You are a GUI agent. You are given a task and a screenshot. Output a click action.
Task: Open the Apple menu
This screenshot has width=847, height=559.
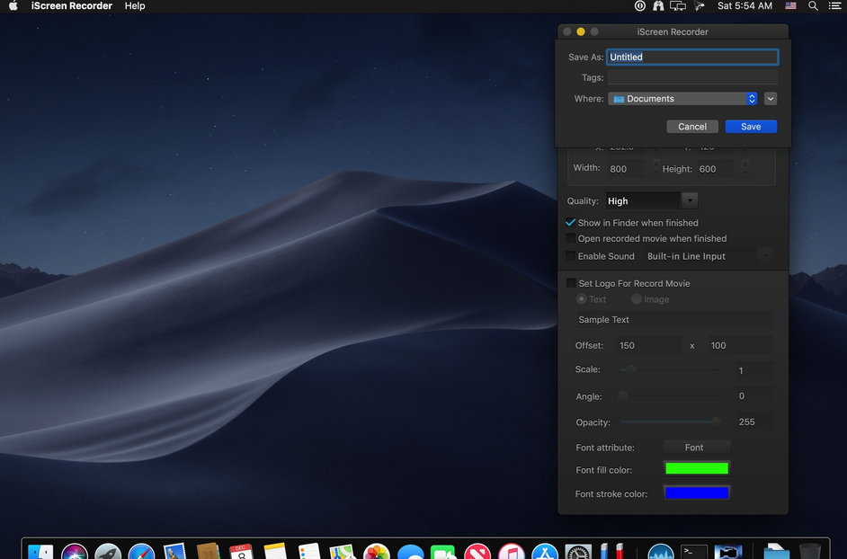pos(13,6)
